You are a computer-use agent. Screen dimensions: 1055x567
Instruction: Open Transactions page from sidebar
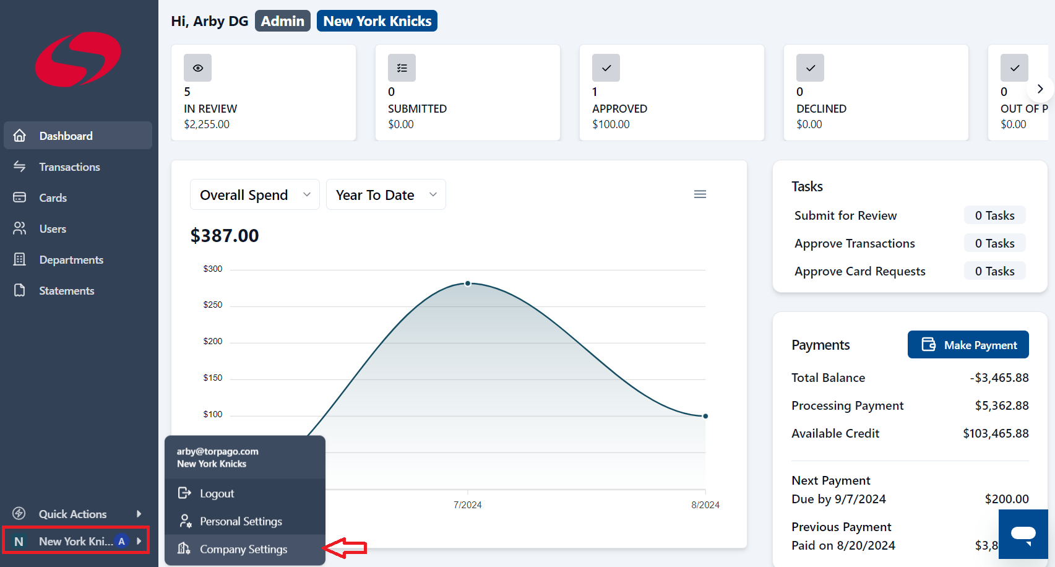(x=78, y=167)
